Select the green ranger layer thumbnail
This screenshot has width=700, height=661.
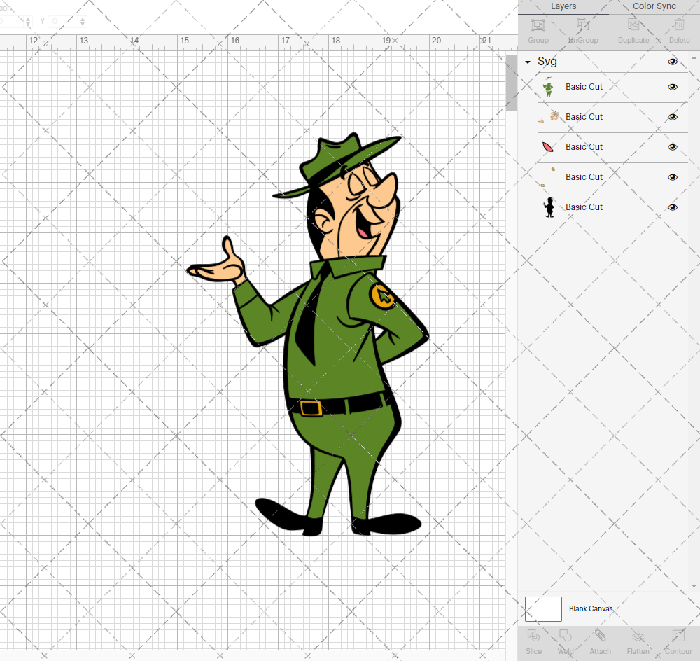(548, 87)
